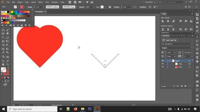Select the Paintbrush tool
The width and height of the screenshot is (200, 112).
(x=7, y=30)
